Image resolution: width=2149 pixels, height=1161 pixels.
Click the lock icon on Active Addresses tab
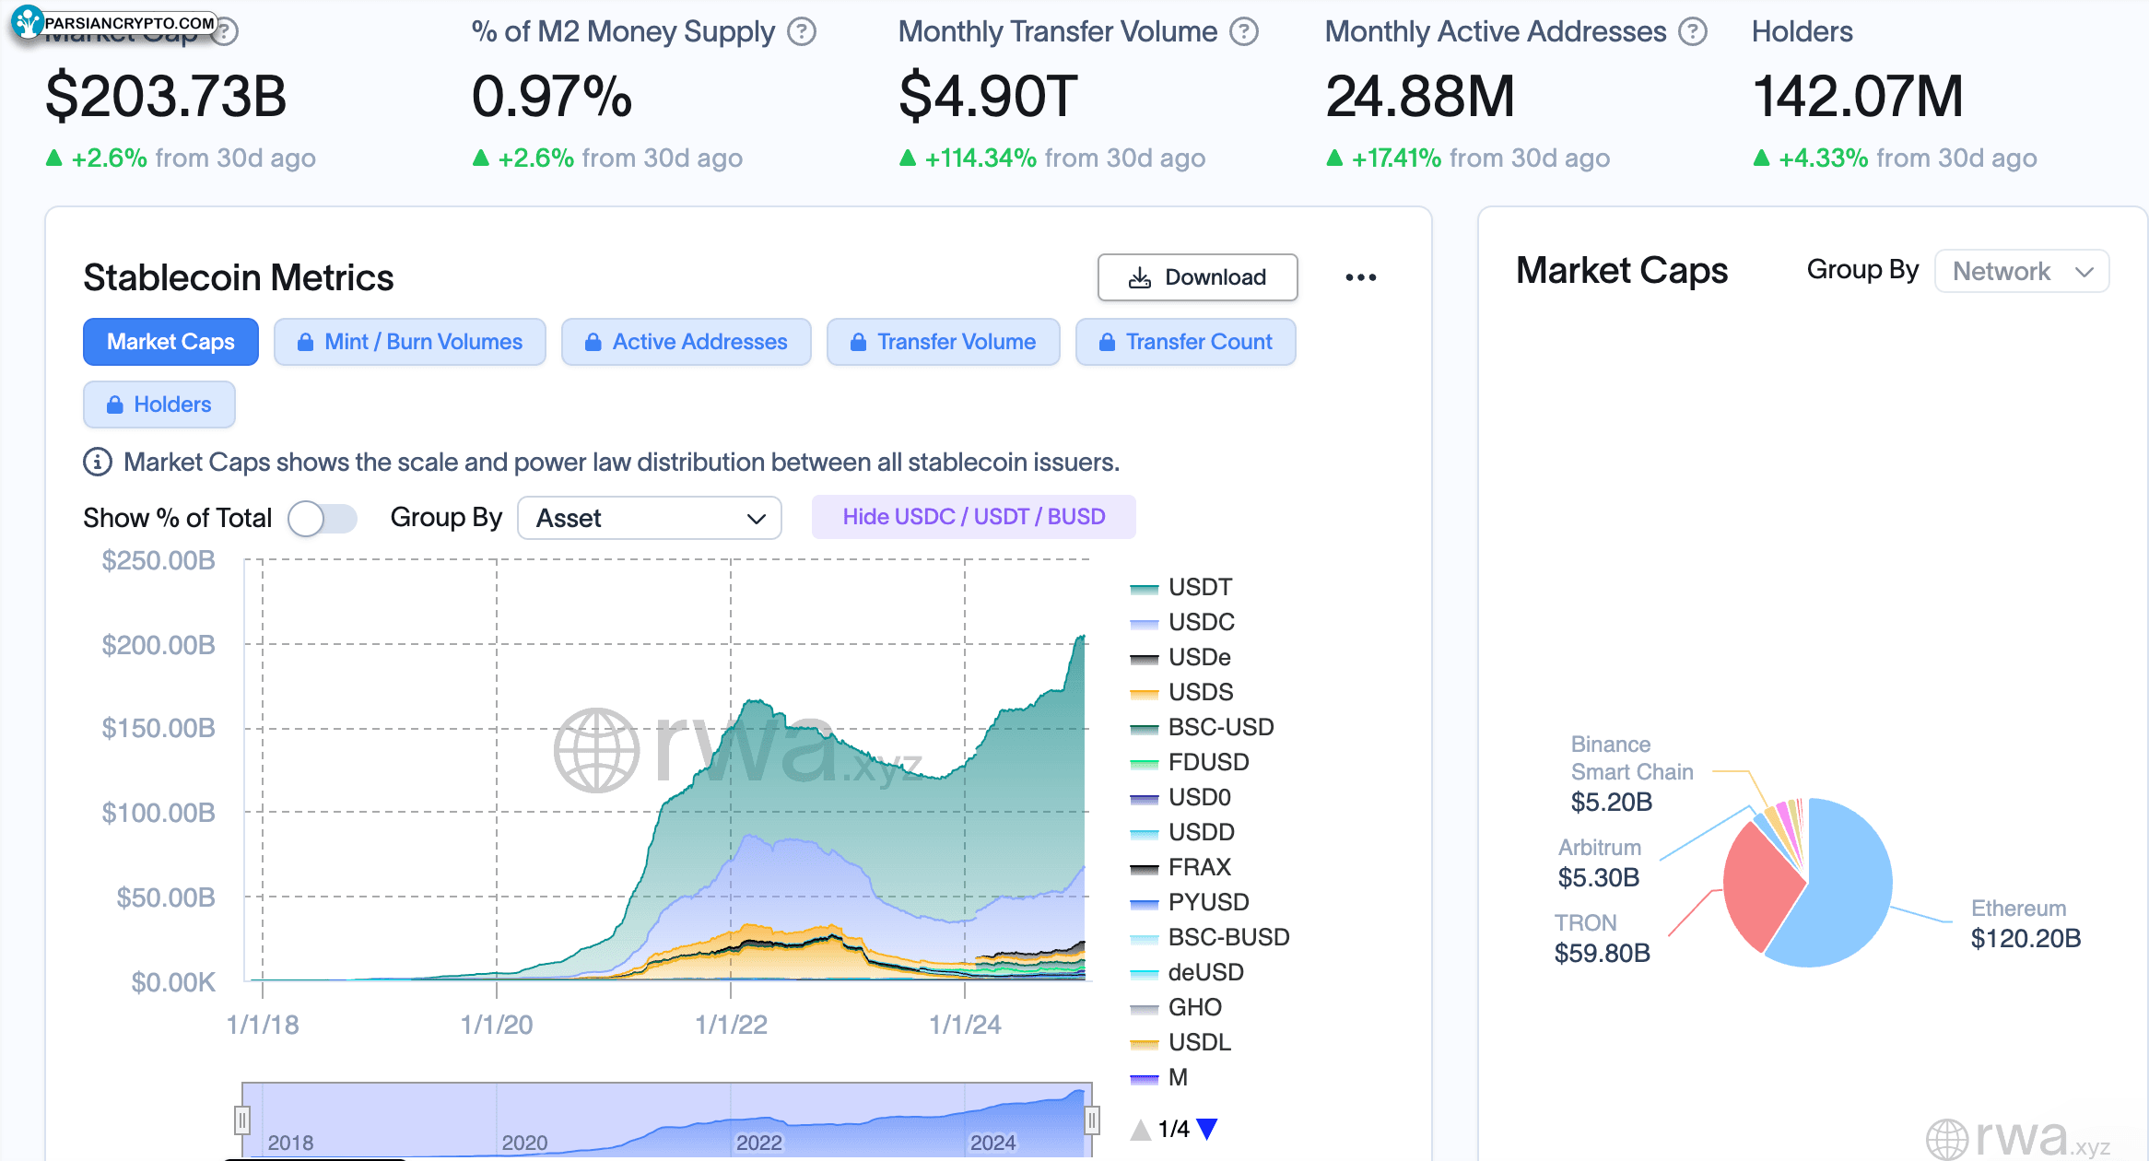point(592,342)
